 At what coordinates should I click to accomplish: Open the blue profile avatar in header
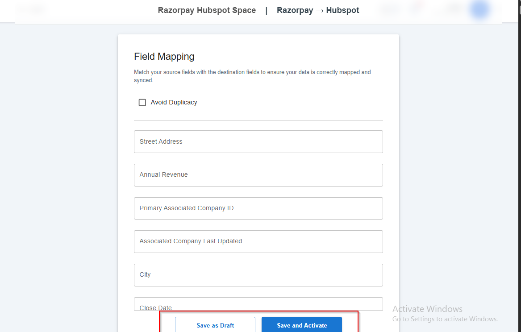[x=480, y=10]
